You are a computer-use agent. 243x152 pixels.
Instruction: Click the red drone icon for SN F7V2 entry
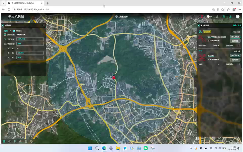tap(202, 38)
